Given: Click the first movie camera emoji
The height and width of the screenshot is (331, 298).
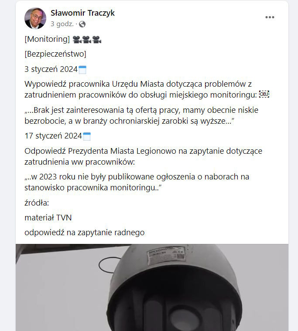Looking at the screenshot, I should click(x=77, y=40).
